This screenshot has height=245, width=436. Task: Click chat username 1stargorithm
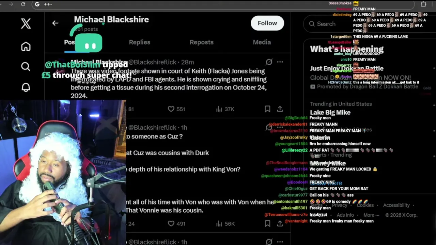[341, 37]
